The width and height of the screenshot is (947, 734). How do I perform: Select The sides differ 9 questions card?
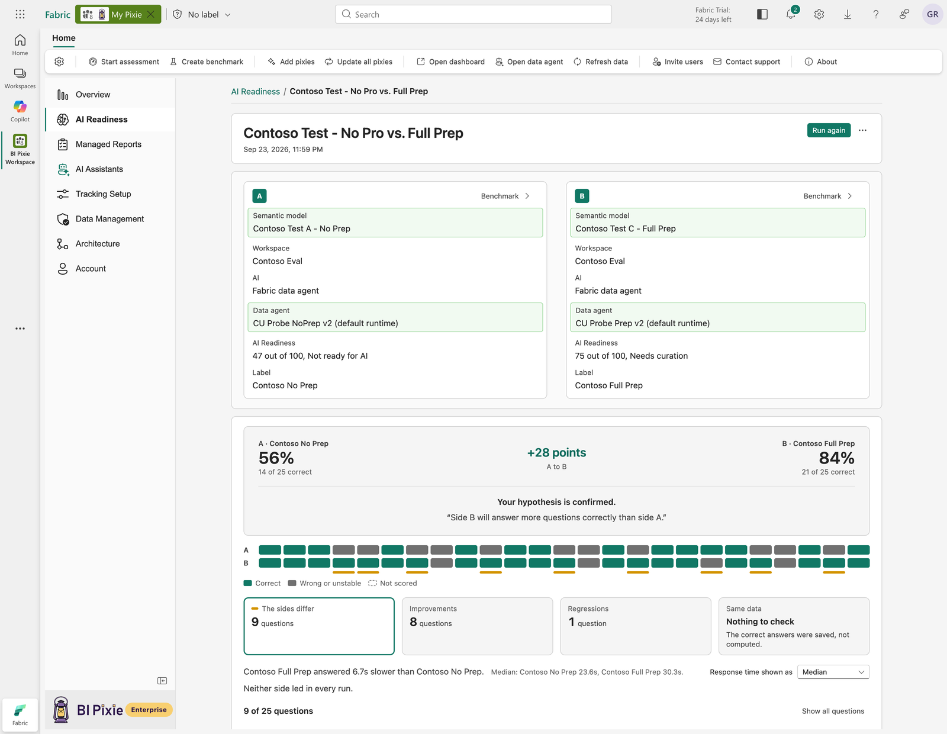tap(319, 626)
